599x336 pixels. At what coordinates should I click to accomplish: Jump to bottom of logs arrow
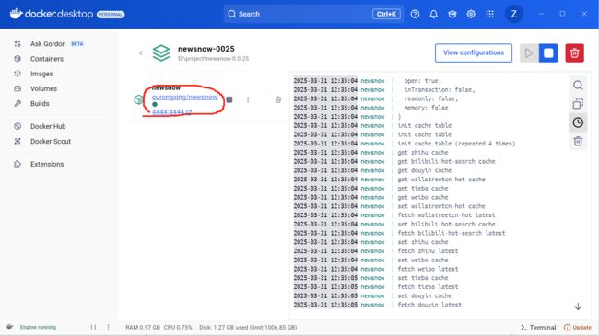click(x=578, y=307)
